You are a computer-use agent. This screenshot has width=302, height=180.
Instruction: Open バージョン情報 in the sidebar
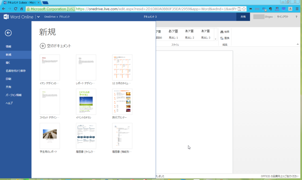click(14, 95)
